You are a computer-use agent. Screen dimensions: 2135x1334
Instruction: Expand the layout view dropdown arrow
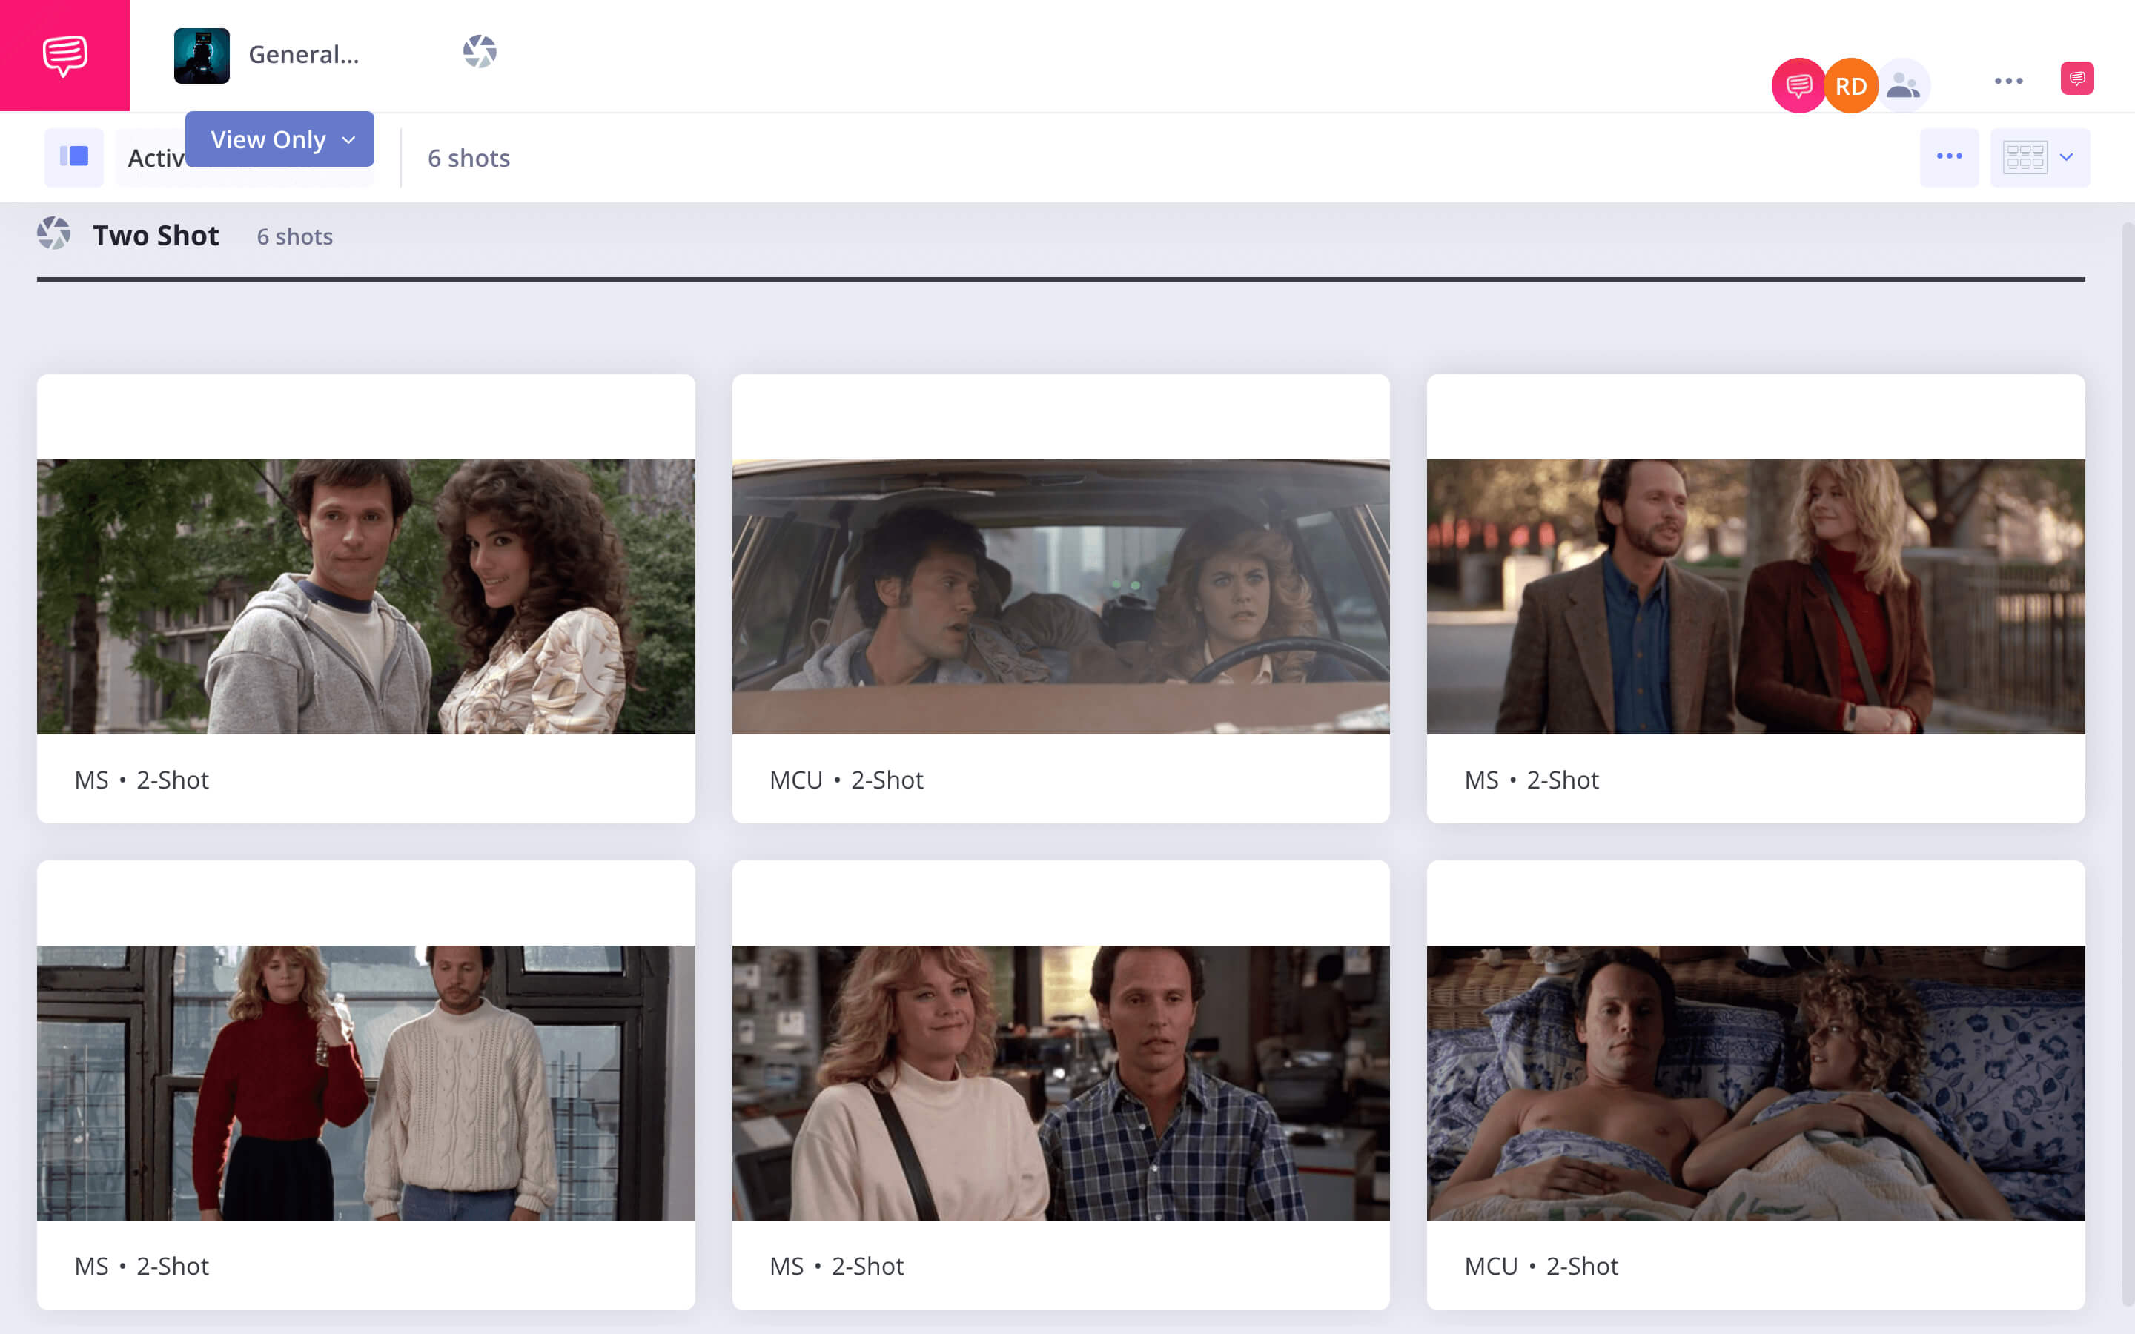[2066, 157]
